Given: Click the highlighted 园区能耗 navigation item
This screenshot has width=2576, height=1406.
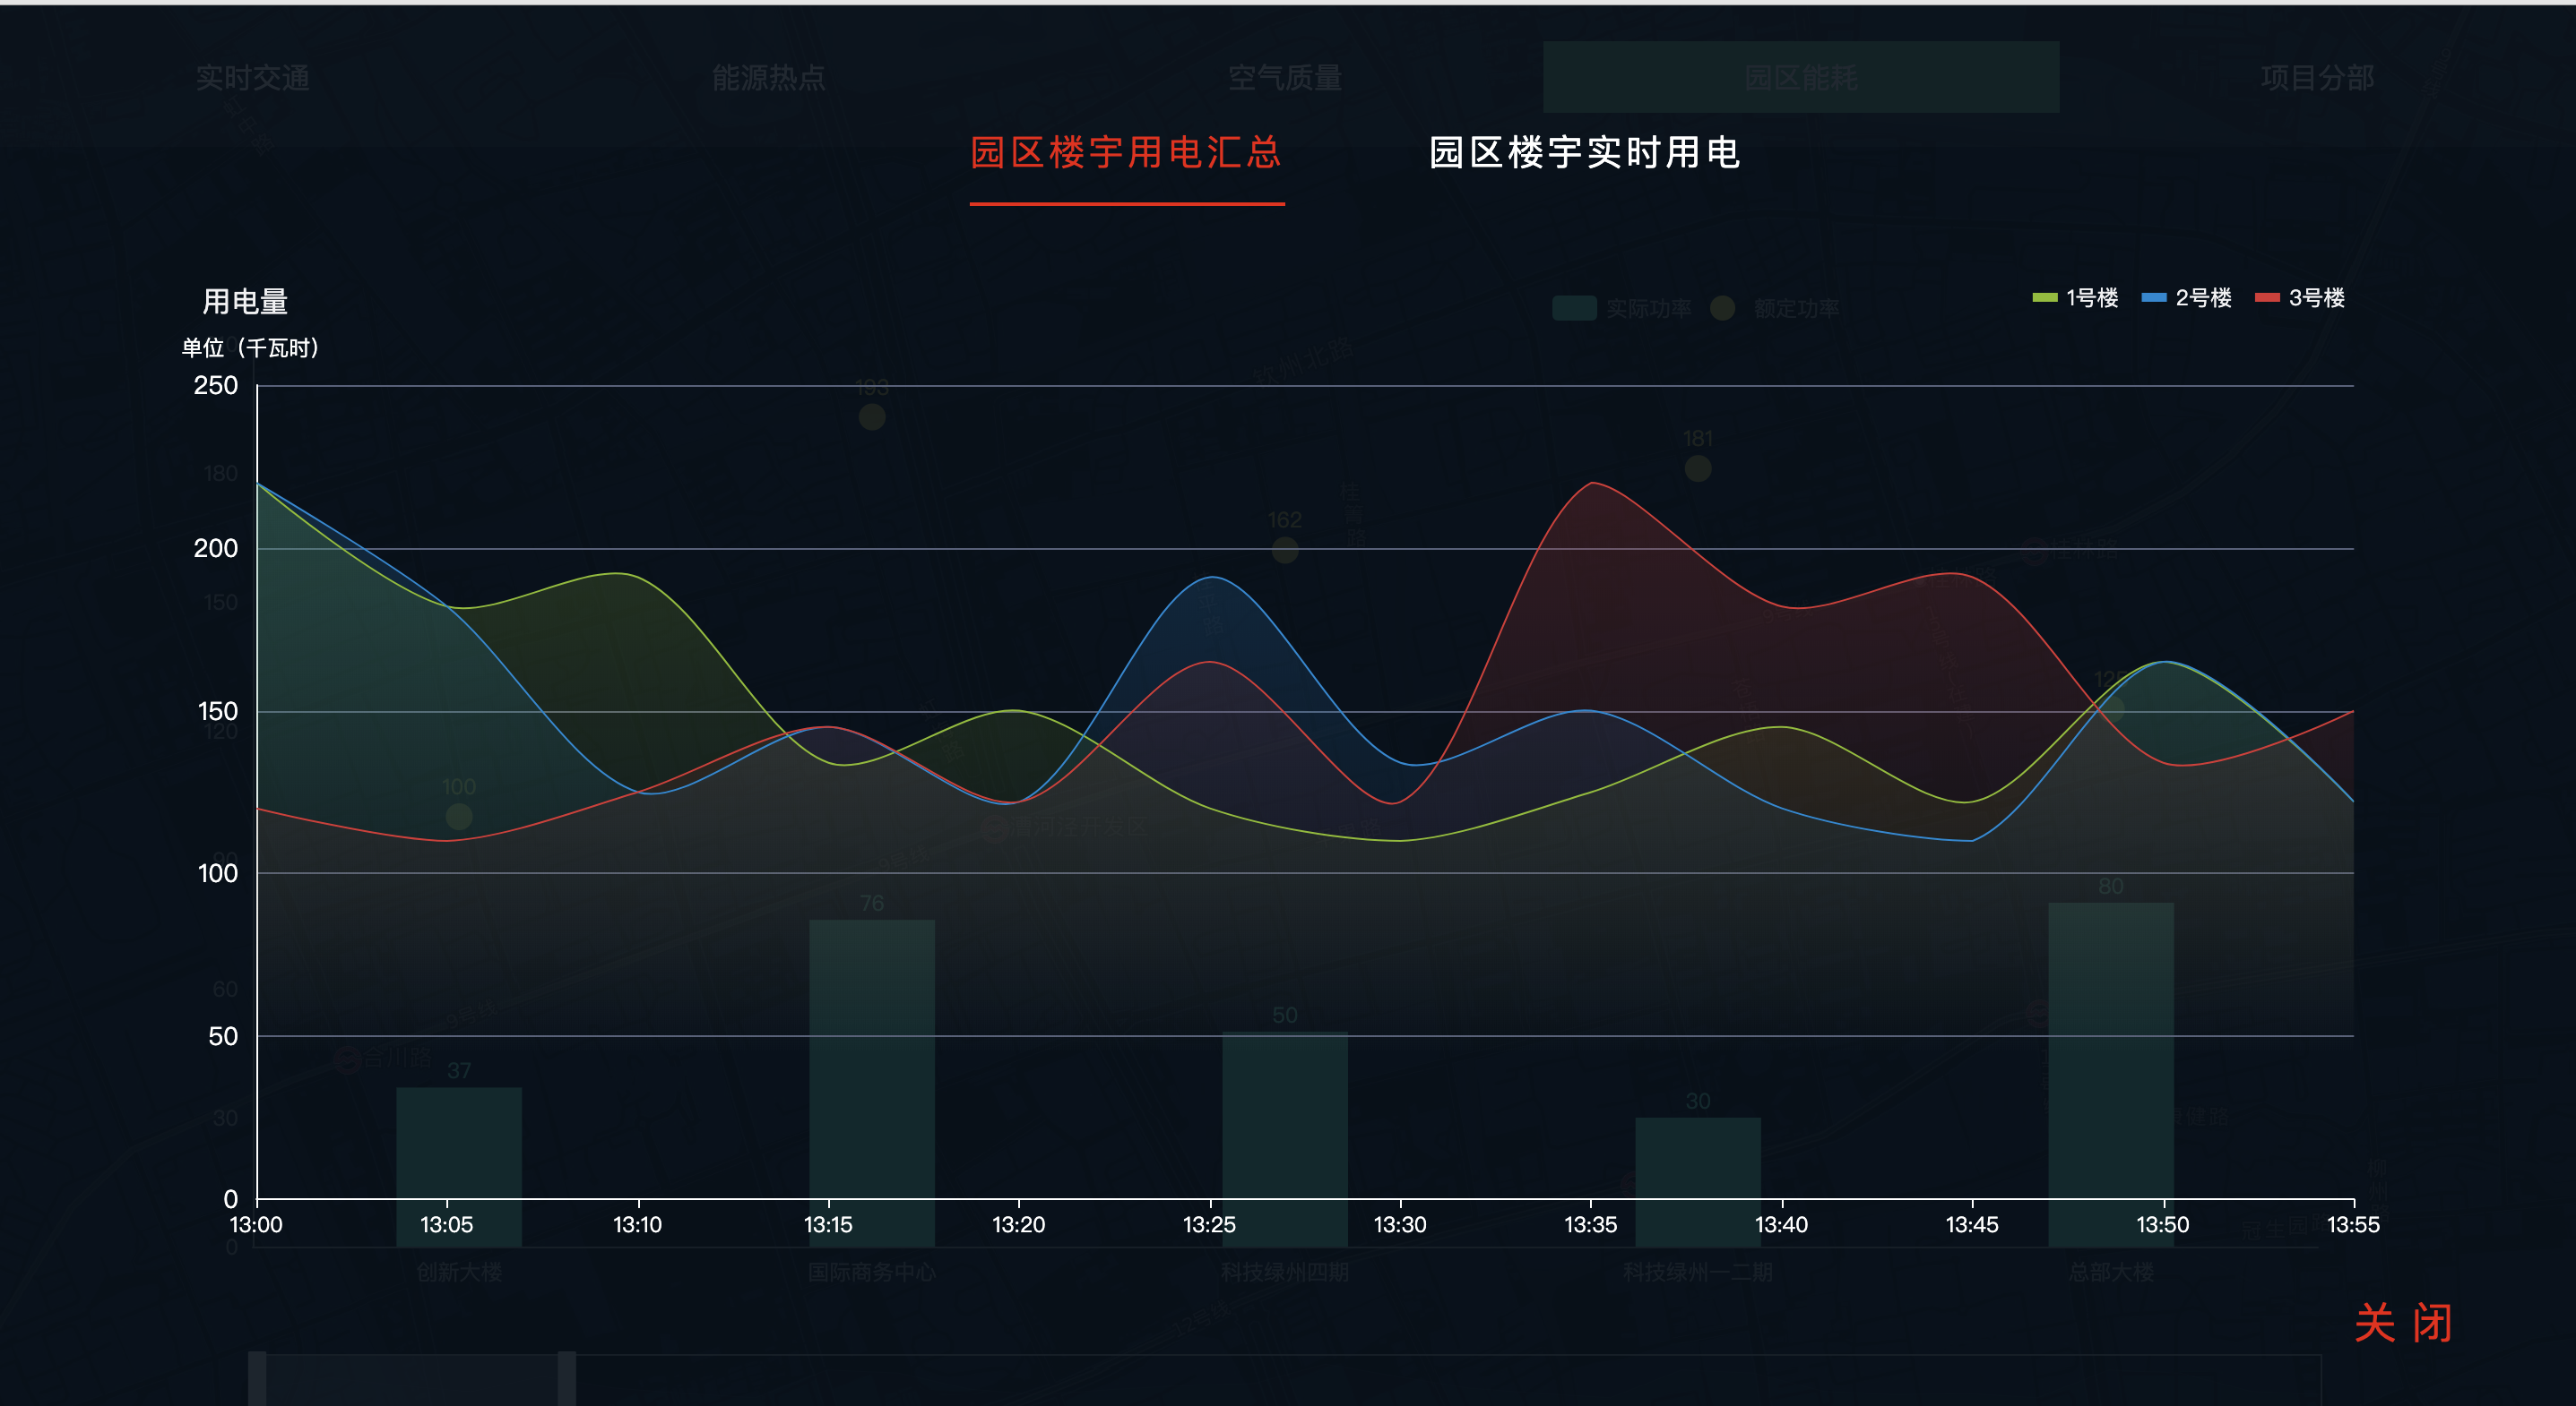Looking at the screenshot, I should [x=1800, y=77].
